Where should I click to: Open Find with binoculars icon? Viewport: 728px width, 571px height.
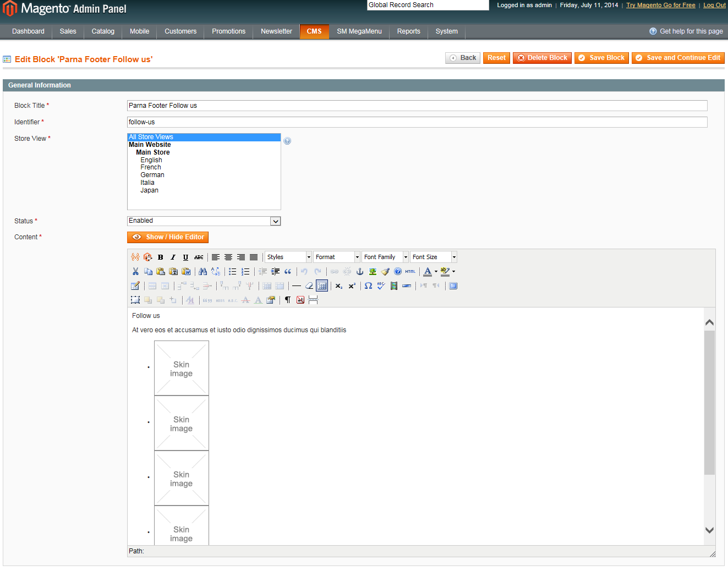pyautogui.click(x=203, y=271)
